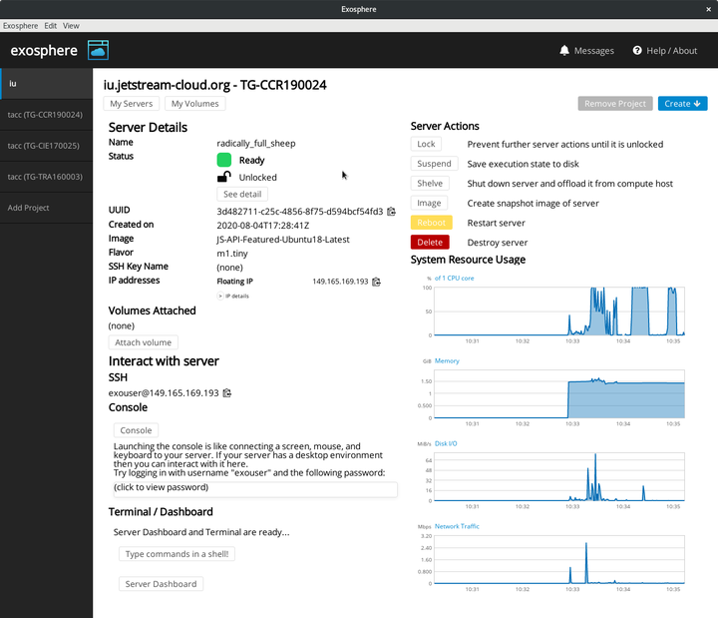Open Messages via the bell icon
718x618 pixels.
pyautogui.click(x=565, y=51)
